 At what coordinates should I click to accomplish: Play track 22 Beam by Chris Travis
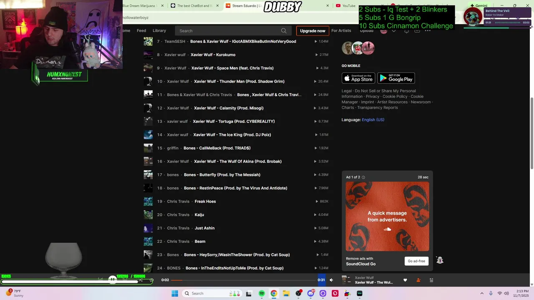click(200, 241)
